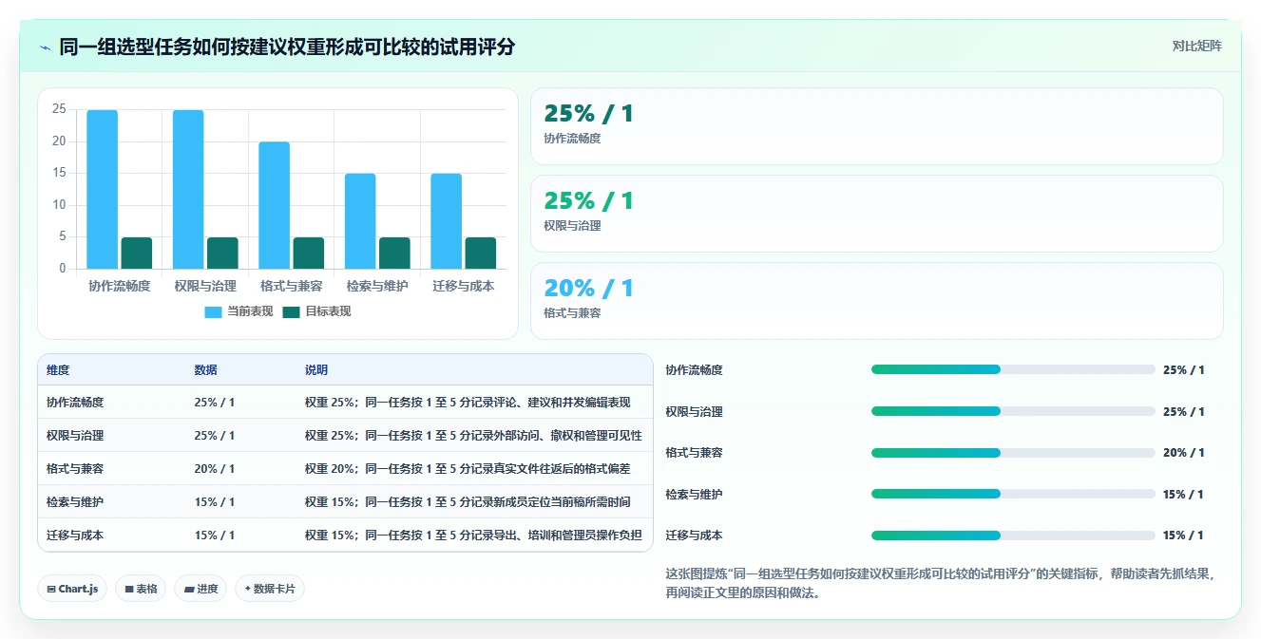The image size is (1261, 639).
Task: Click the 数据卡片 chip
Action: (270, 589)
